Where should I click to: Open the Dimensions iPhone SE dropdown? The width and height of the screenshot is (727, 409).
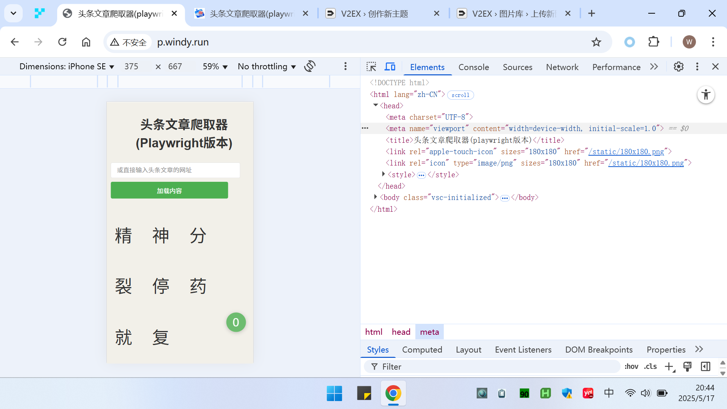point(67,67)
